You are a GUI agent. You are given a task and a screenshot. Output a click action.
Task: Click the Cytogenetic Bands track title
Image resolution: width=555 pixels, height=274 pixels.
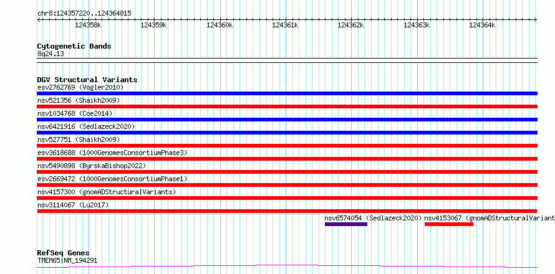pos(74,46)
